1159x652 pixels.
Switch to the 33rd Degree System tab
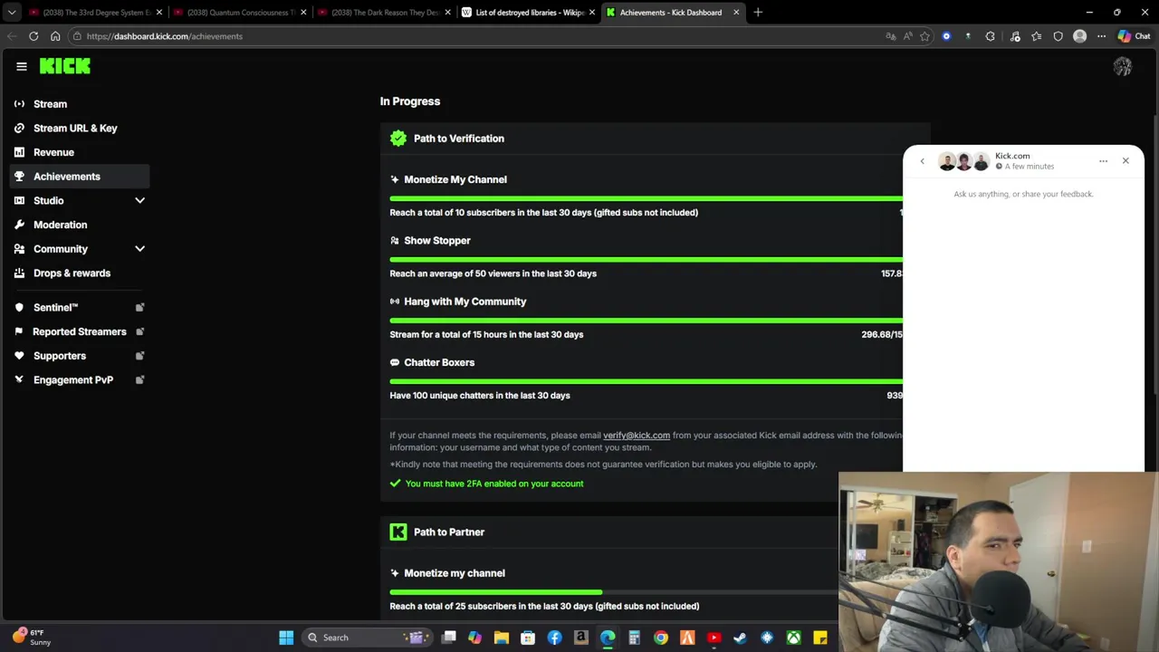tap(95, 13)
